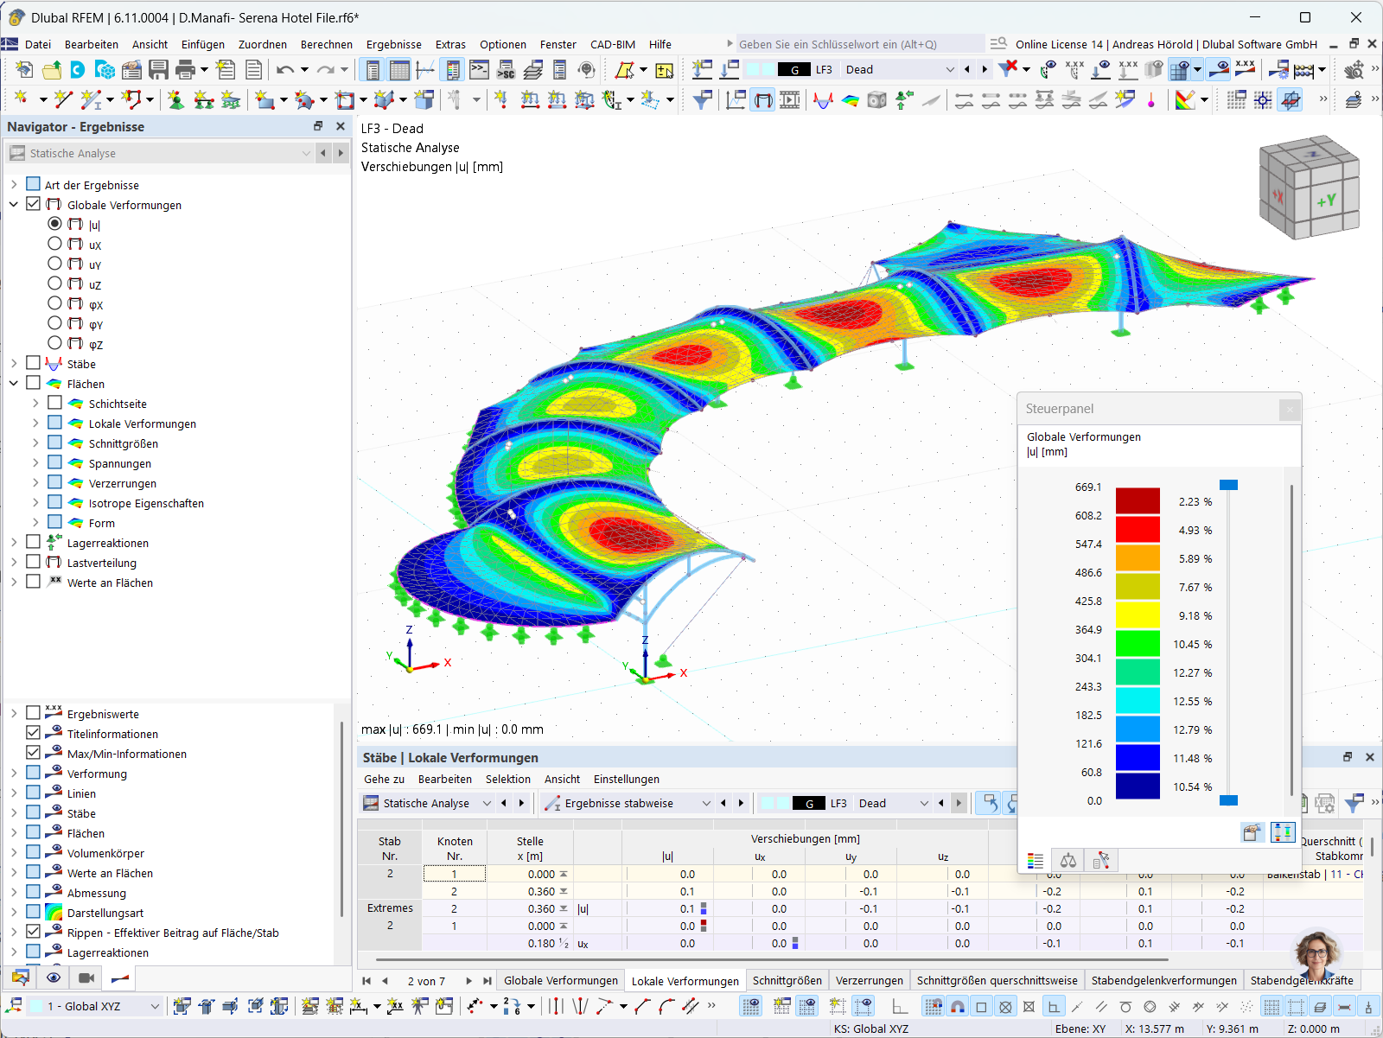Switch to the Schnittgrößen tab in the results table
The width and height of the screenshot is (1383, 1038).
tap(787, 980)
